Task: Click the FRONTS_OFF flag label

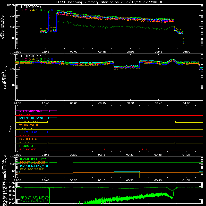Action: pyautogui.click(x=27, y=146)
